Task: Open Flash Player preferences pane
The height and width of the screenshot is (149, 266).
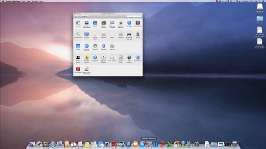Action: click(x=78, y=70)
